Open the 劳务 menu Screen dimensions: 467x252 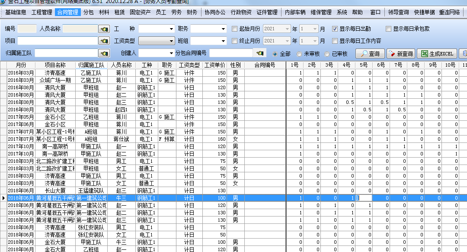pyautogui.click(x=176, y=12)
